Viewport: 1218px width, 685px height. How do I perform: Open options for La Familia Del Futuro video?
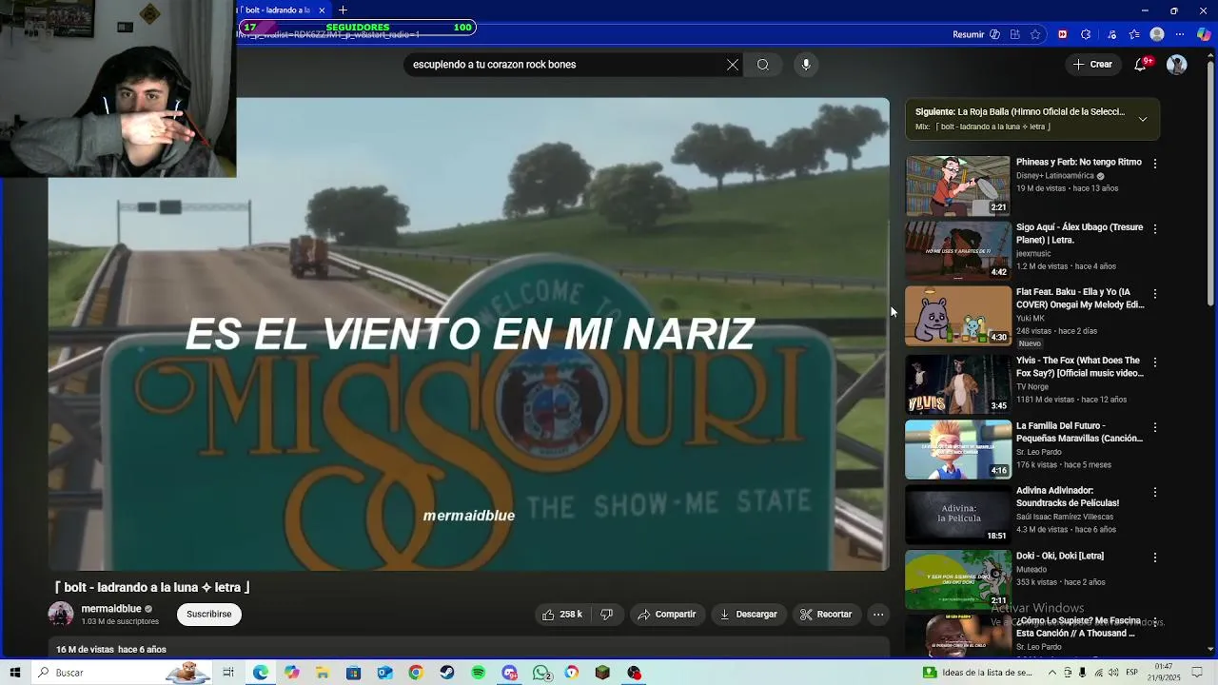[1155, 428]
